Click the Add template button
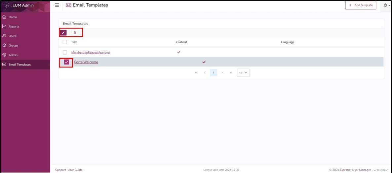This screenshot has height=173, width=392. [x=361, y=5]
